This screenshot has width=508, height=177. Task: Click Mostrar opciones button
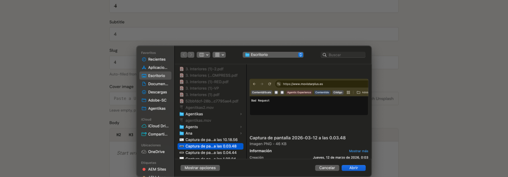(x=200, y=168)
